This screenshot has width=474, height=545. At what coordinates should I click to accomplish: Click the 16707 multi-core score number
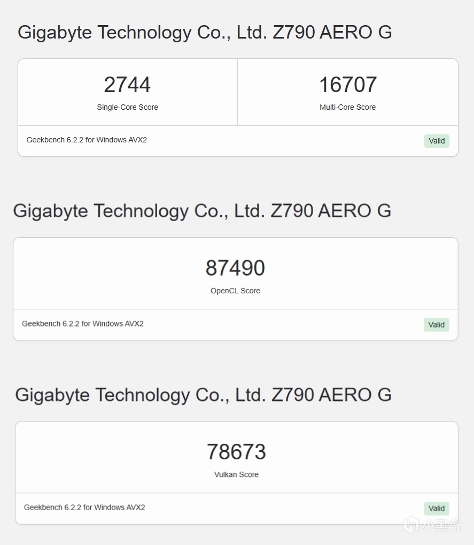(348, 85)
